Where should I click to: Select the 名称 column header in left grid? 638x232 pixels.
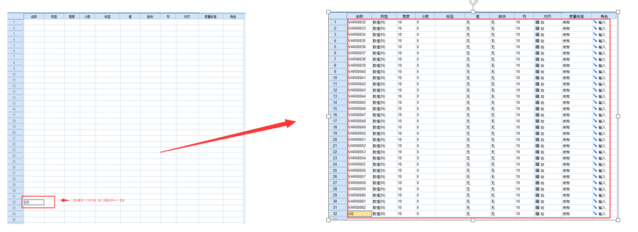(34, 16)
